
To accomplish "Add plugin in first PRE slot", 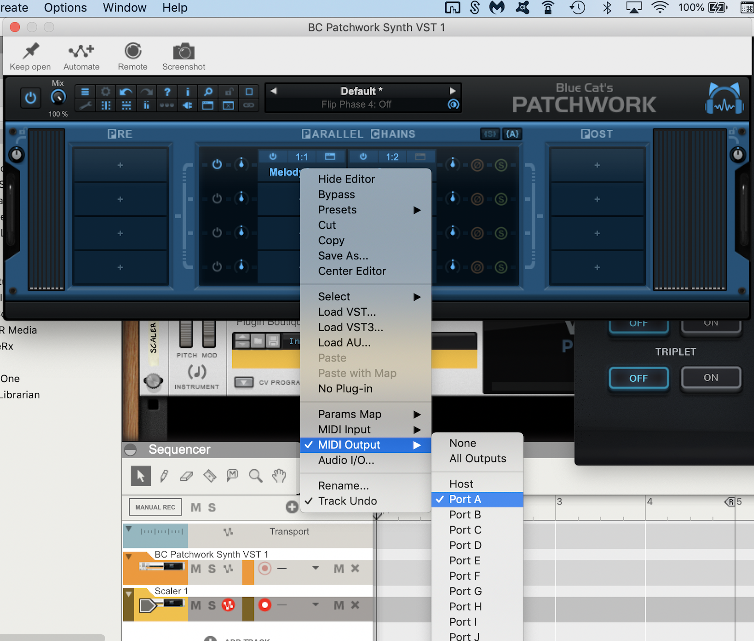I will pyautogui.click(x=120, y=165).
